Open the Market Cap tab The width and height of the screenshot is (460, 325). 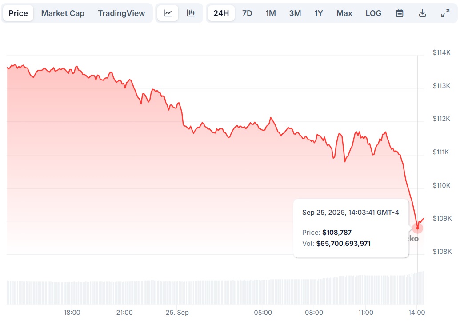[x=63, y=13]
